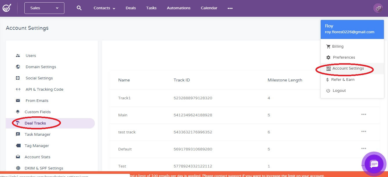
Task: Click the Domain Settings globe icon
Action: tap(18, 67)
